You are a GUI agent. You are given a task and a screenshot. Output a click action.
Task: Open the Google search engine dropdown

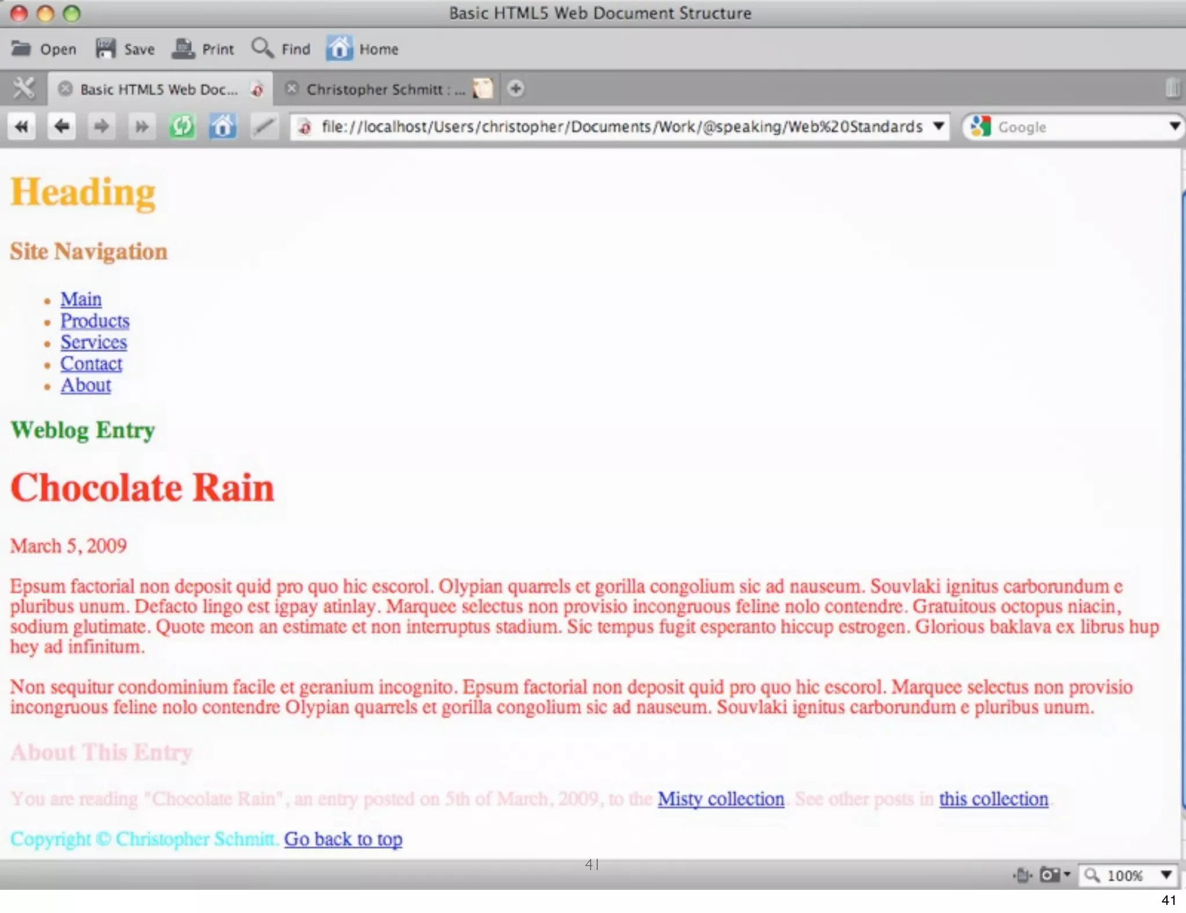click(1174, 126)
